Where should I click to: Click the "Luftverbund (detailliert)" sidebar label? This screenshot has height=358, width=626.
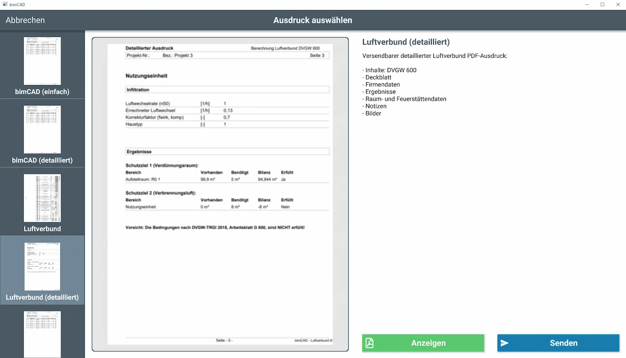(42, 297)
